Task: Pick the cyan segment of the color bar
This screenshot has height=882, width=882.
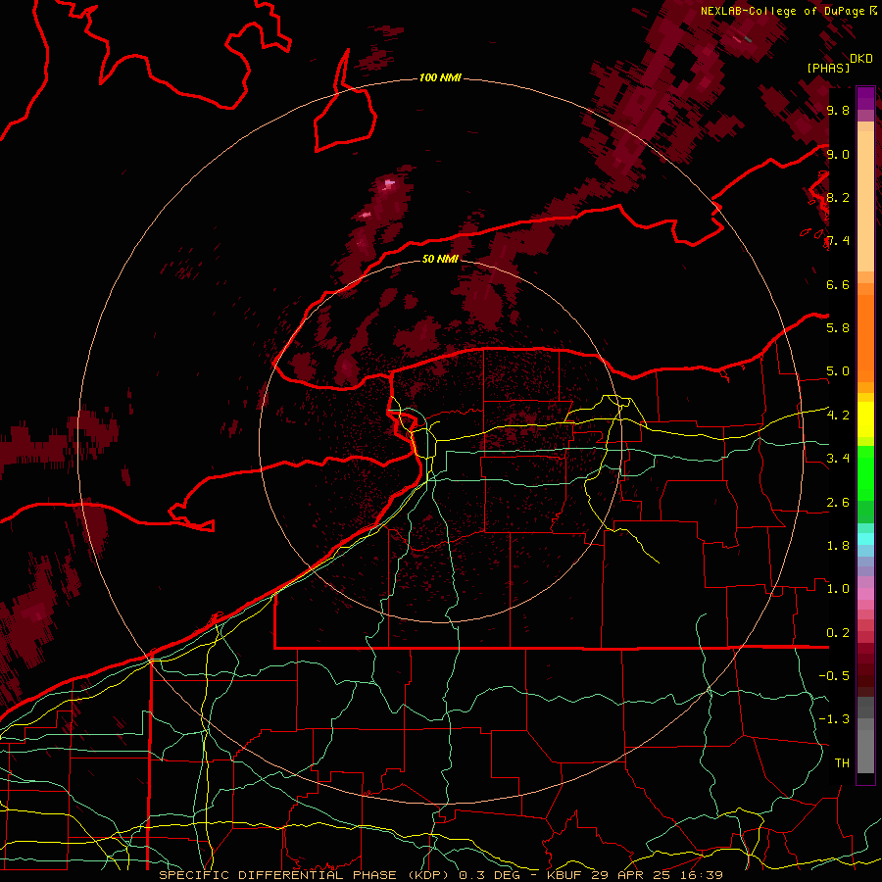Action: [865, 539]
